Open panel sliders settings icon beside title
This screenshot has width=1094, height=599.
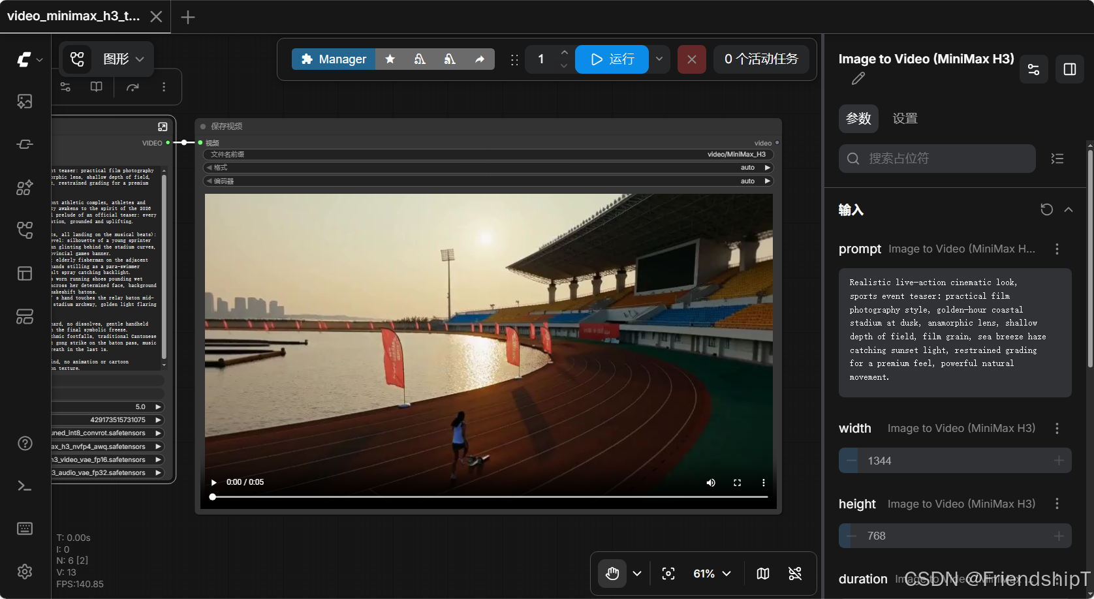[1034, 69]
